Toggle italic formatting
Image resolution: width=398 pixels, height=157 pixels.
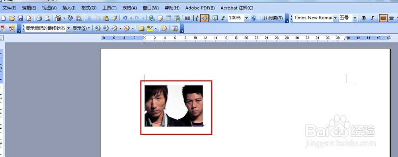[x=373, y=18]
